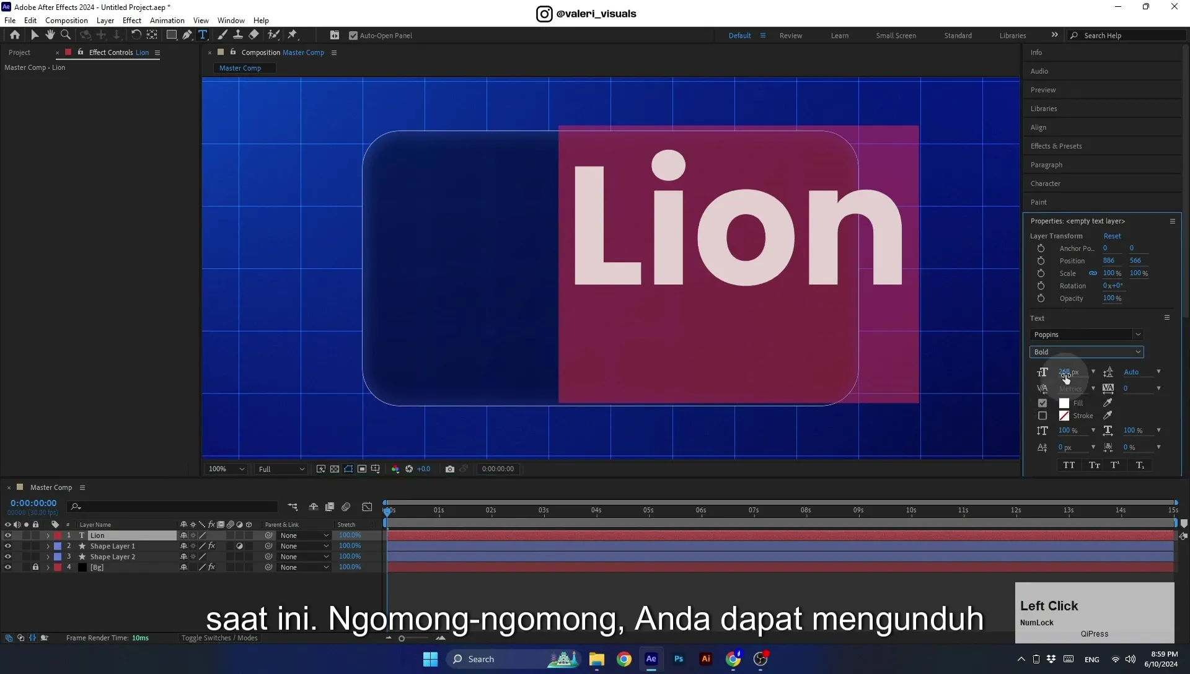The height and width of the screenshot is (674, 1190).
Task: Select the Learn workspace
Action: click(840, 36)
